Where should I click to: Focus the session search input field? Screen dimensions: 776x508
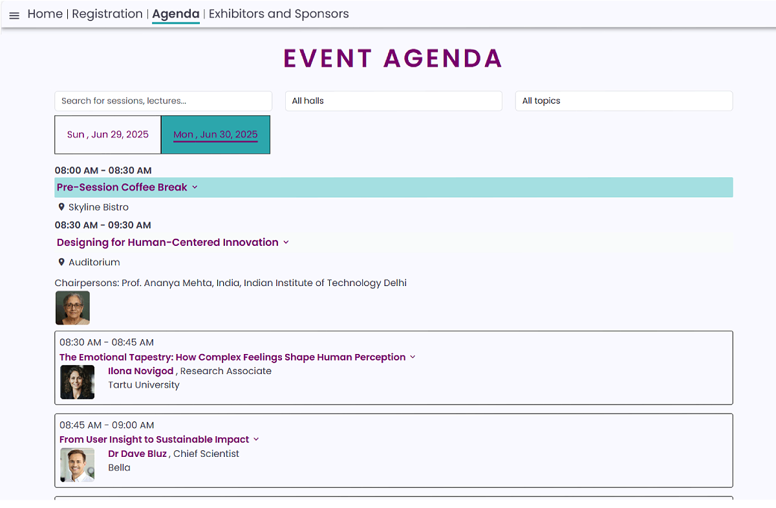[163, 101]
